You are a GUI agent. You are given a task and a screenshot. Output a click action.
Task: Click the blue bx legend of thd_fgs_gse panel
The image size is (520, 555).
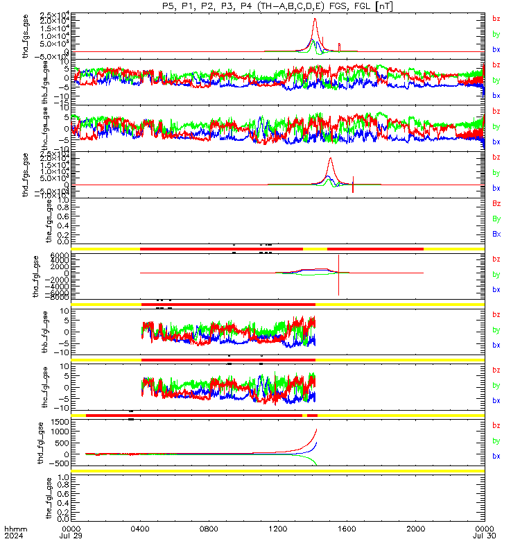click(496, 188)
